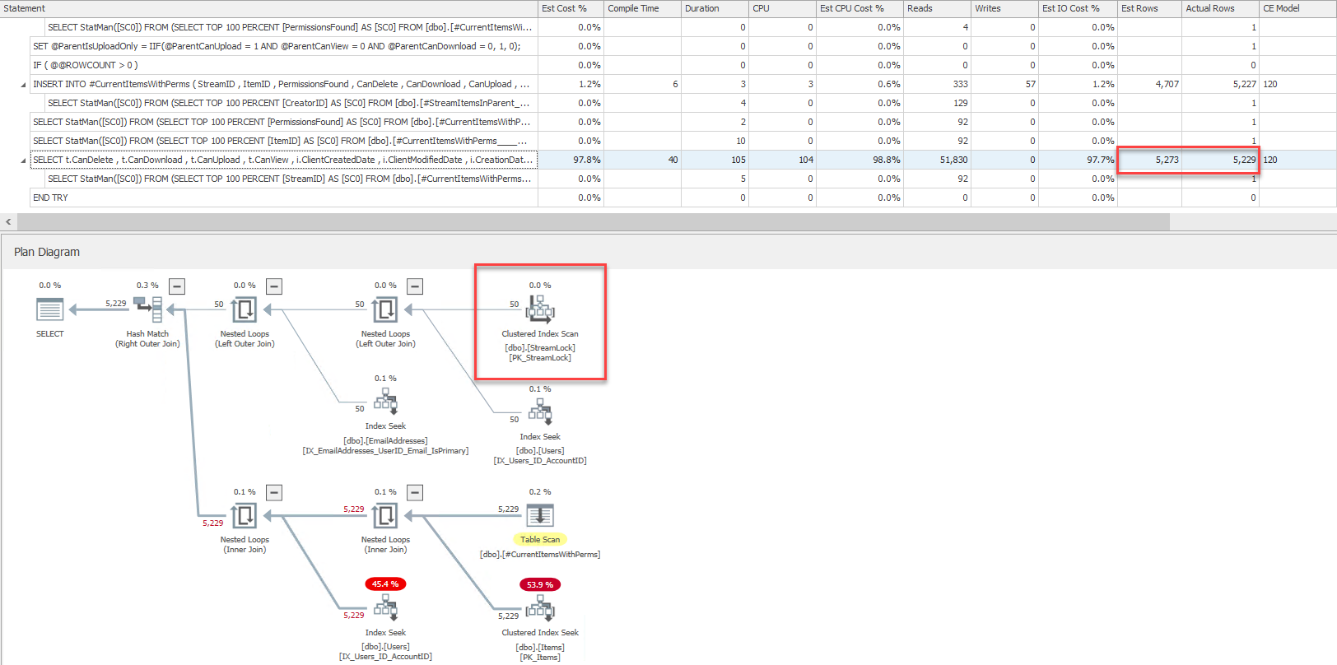Click the 333 Reads cell
The width and height of the screenshot is (1337, 665).
(937, 84)
